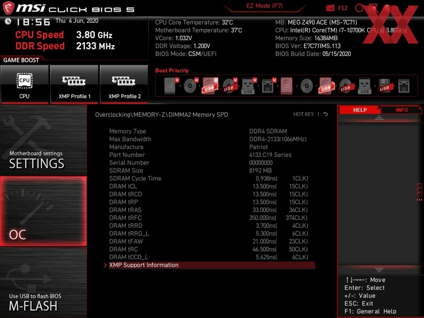Click the DRAM tFAW row label
Viewport: 424px width, 318px height.
(126, 241)
